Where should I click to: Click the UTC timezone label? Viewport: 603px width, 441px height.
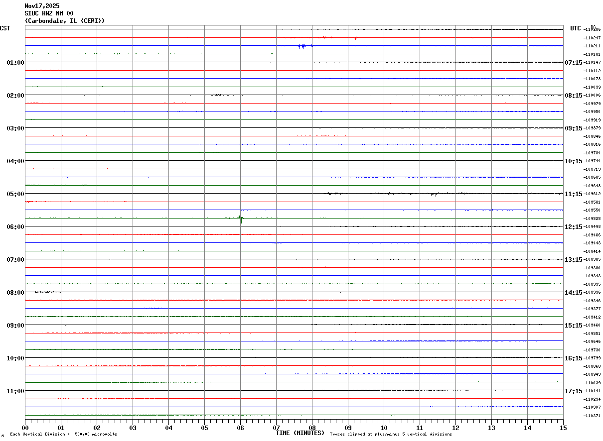[576, 28]
